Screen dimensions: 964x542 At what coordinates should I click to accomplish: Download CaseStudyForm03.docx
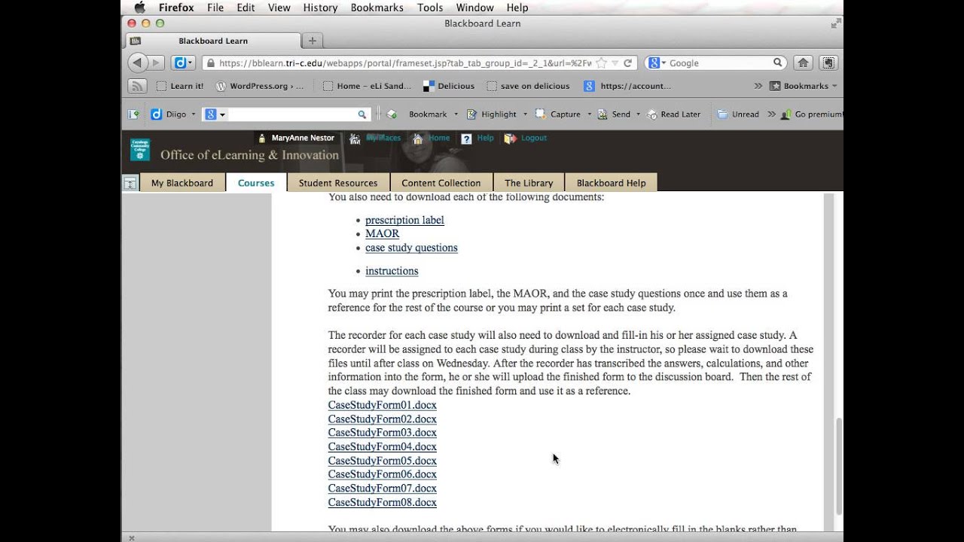[383, 433]
